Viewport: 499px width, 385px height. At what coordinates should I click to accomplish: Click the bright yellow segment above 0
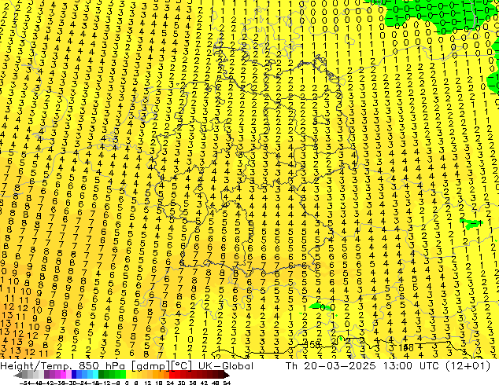point(128,375)
